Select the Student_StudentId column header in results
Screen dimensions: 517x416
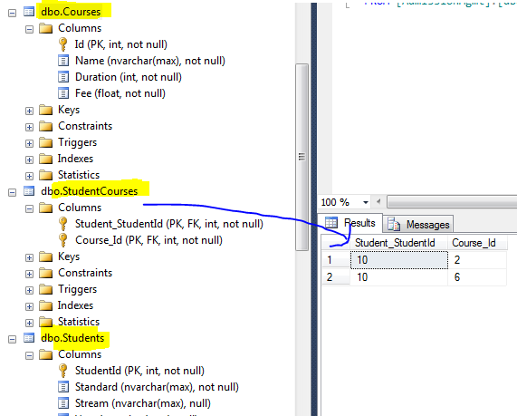[x=398, y=243]
